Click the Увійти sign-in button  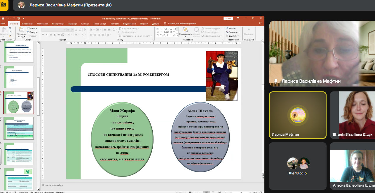tap(228, 18)
